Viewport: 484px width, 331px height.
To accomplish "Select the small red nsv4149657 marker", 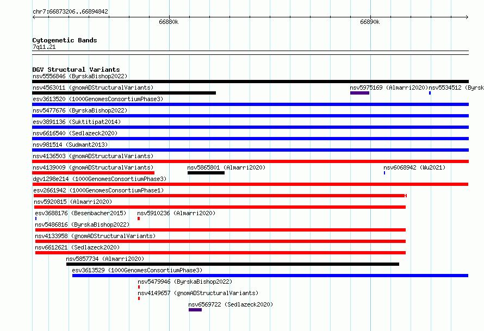I will [x=139, y=298].
